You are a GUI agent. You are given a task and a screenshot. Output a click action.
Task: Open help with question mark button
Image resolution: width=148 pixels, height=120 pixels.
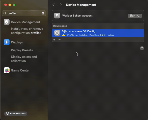[x=142, y=48]
